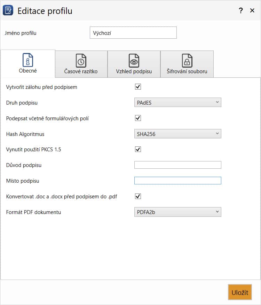Screen dimensions: 261x305
Task: Click the Formát PDF dokumentu label
Action: coord(33,212)
